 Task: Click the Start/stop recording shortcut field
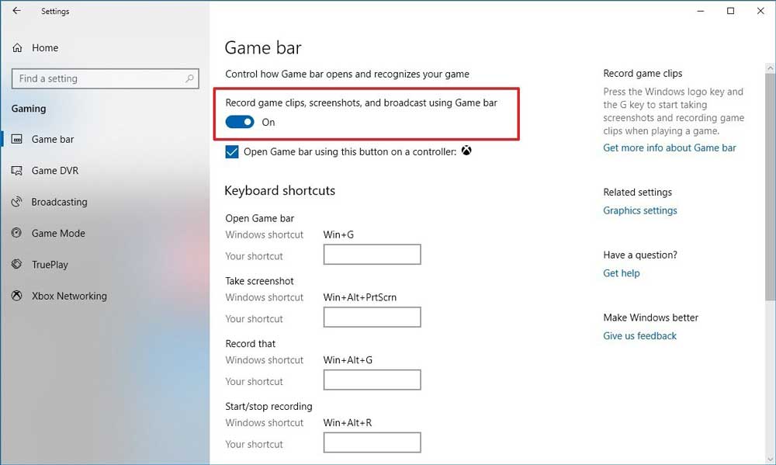372,442
